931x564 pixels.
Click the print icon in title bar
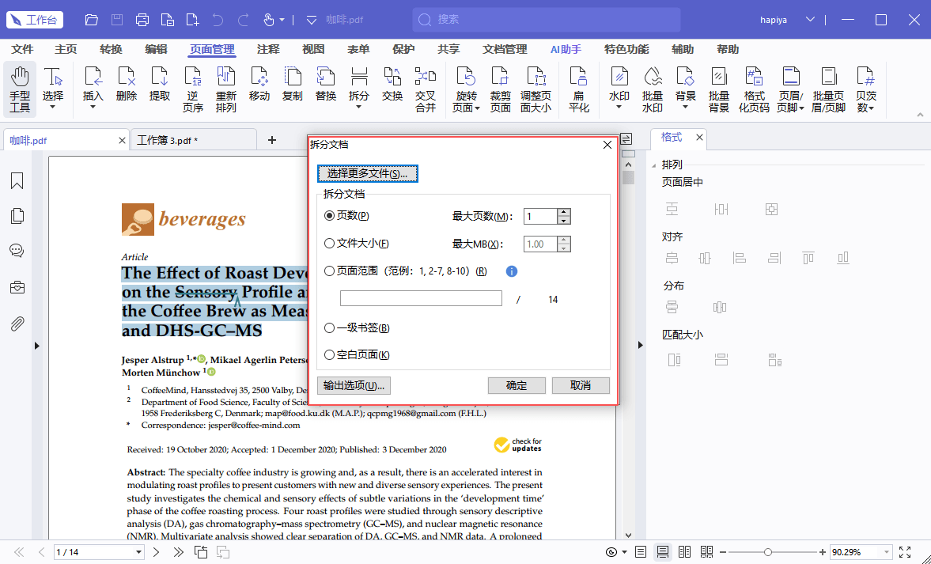[142, 20]
